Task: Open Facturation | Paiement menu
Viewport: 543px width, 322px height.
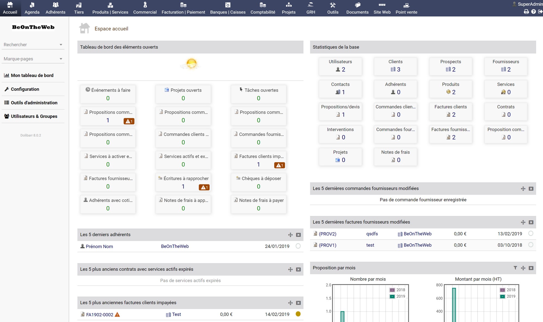Action: pyautogui.click(x=183, y=8)
